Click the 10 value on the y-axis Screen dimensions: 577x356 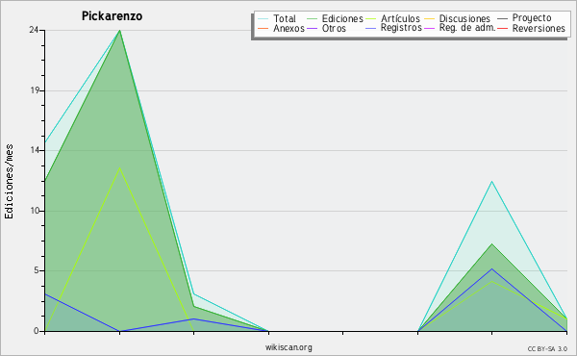click(35, 211)
